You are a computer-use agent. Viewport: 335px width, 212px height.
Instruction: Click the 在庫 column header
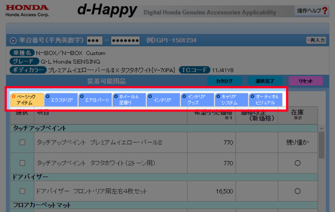[298, 115]
